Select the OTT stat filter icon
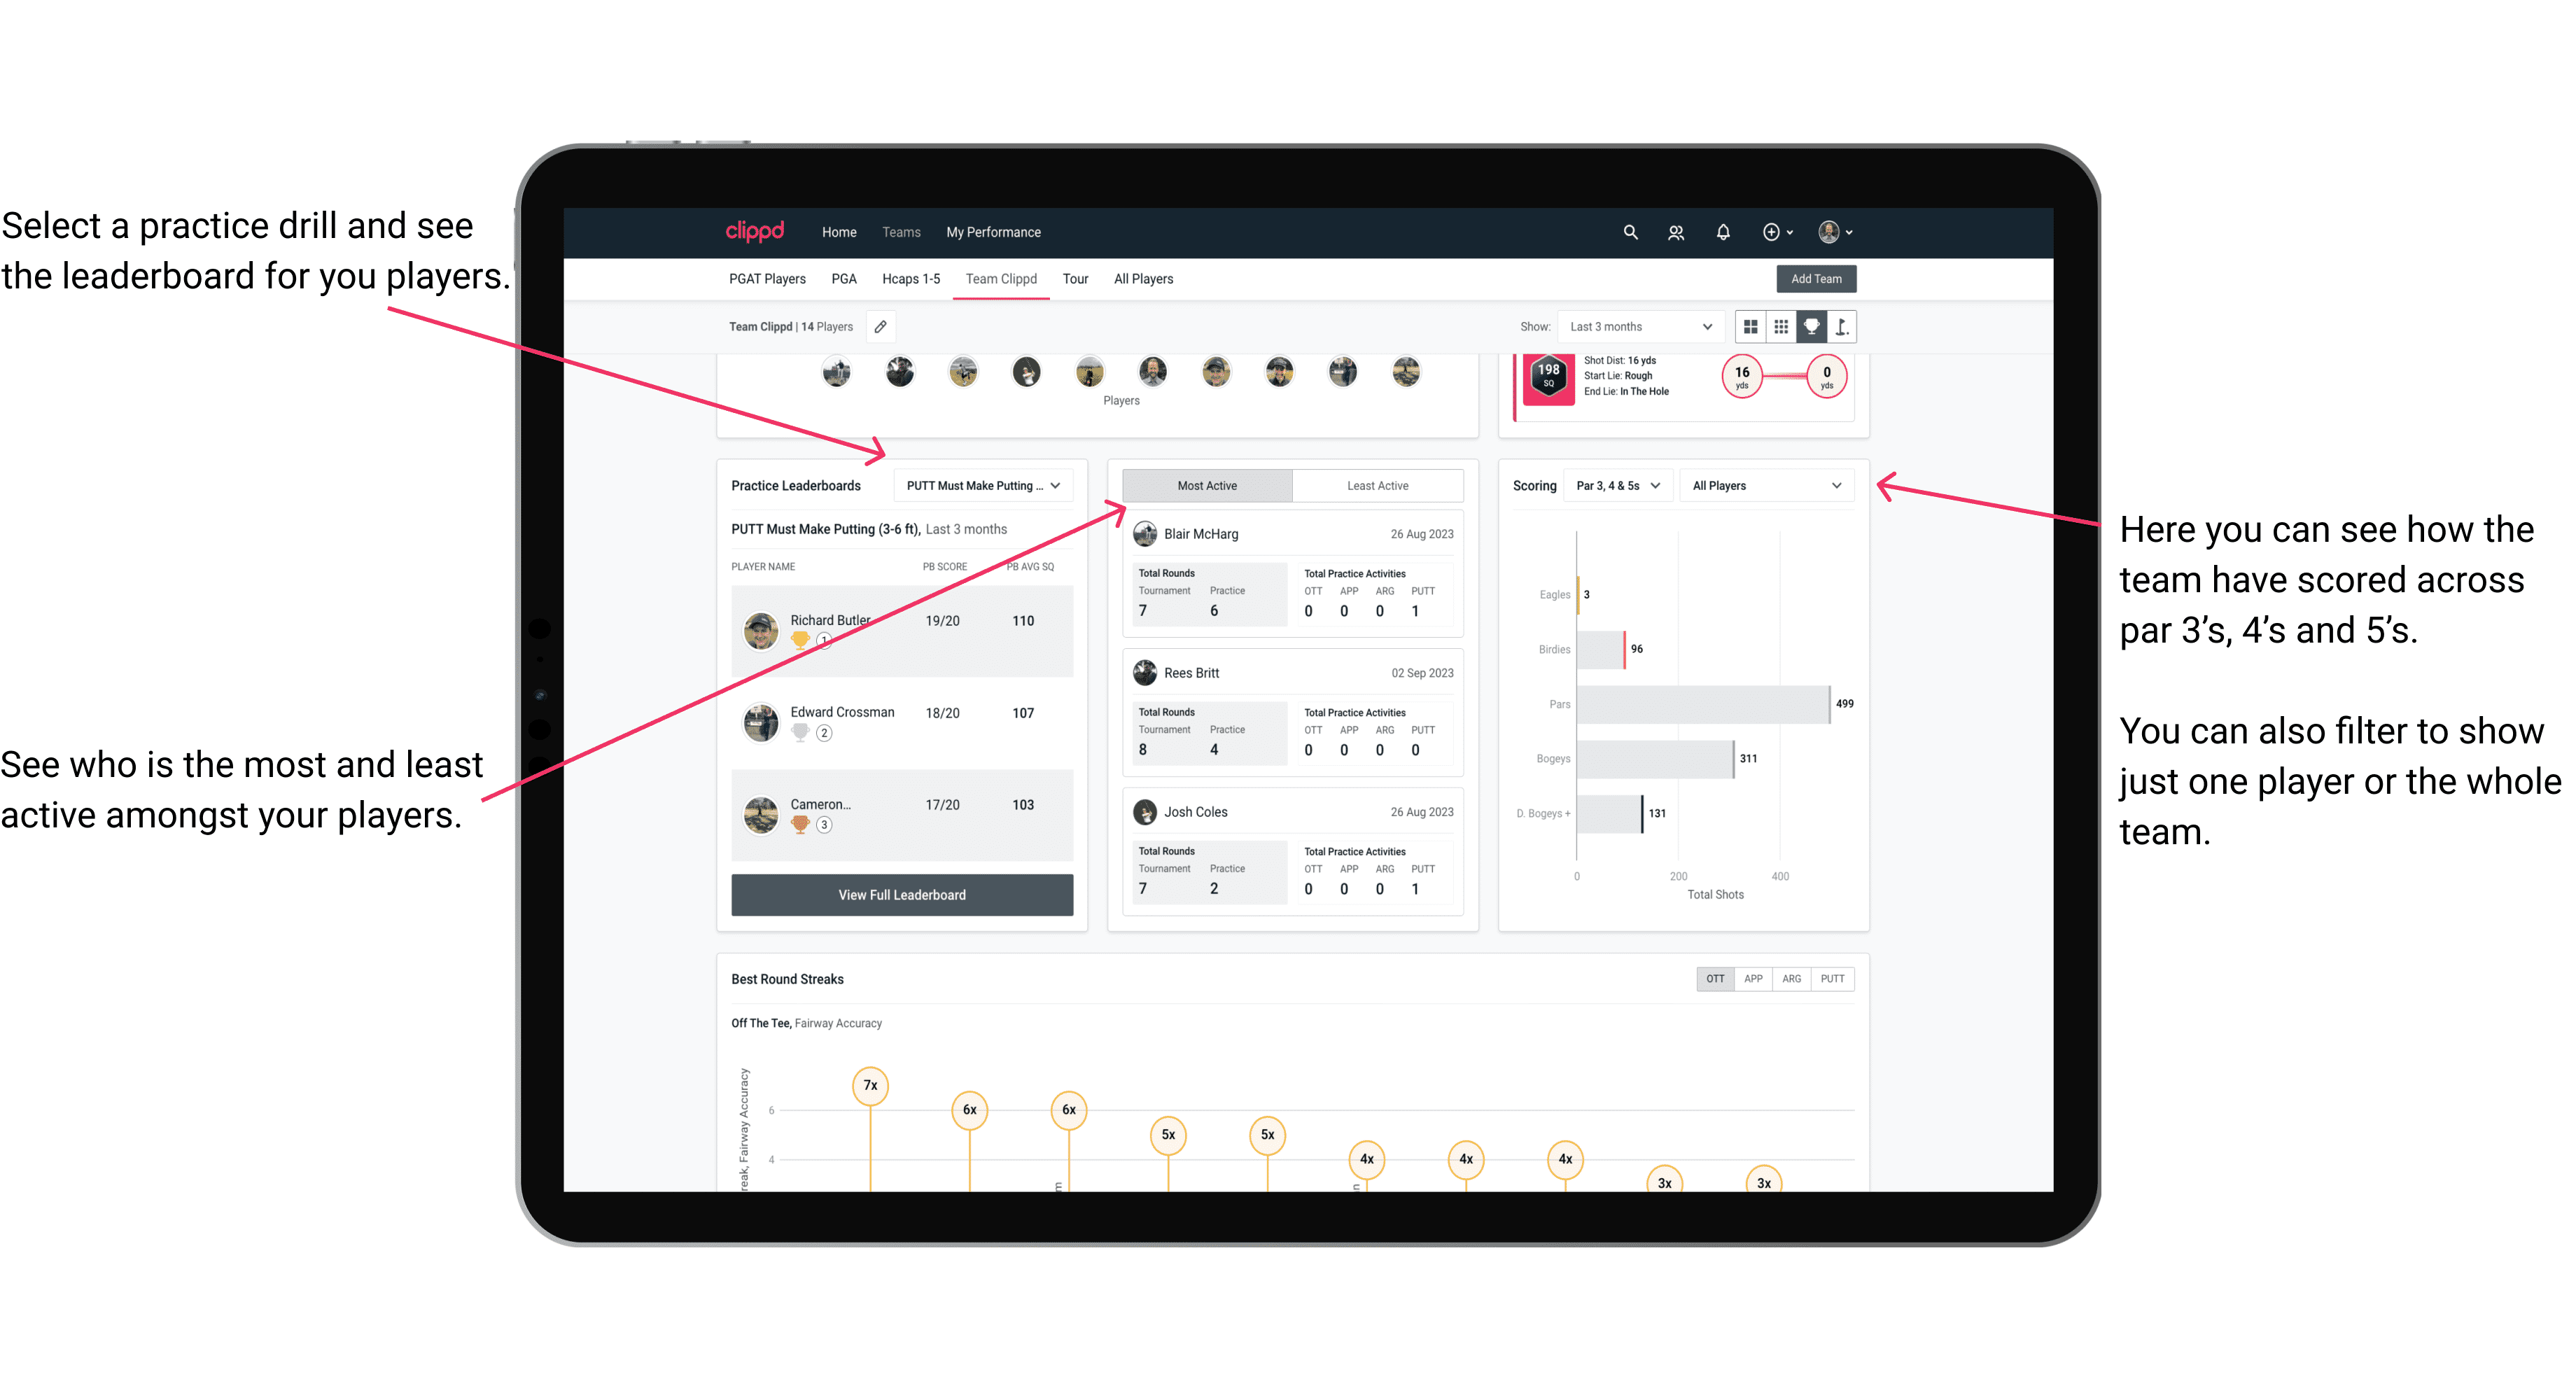This screenshot has height=1386, width=2576. point(1716,978)
